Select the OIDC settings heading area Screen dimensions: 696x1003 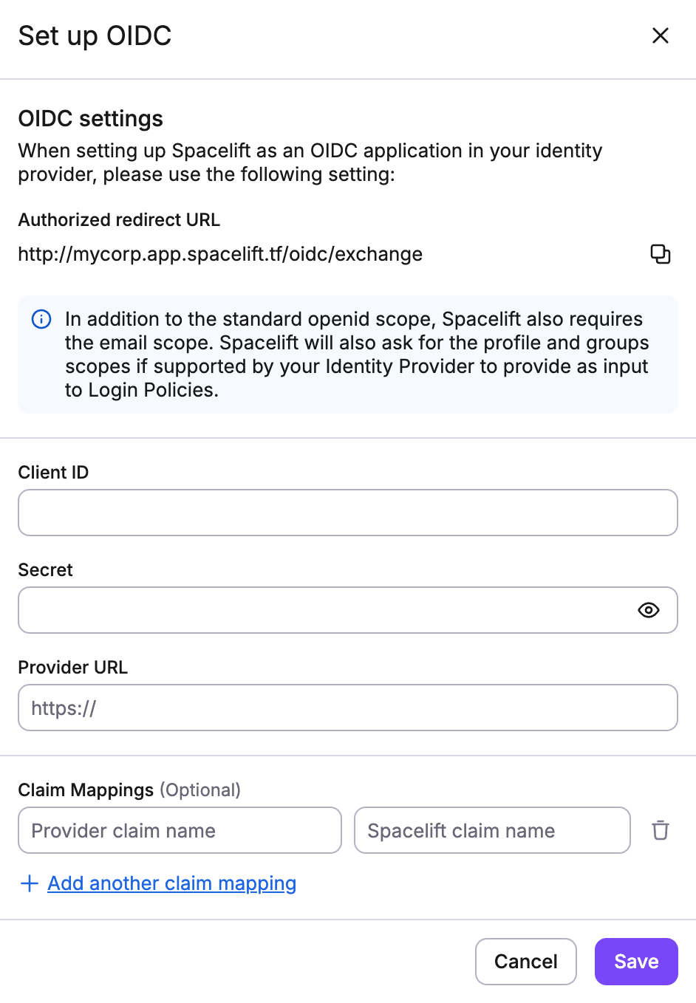point(89,118)
